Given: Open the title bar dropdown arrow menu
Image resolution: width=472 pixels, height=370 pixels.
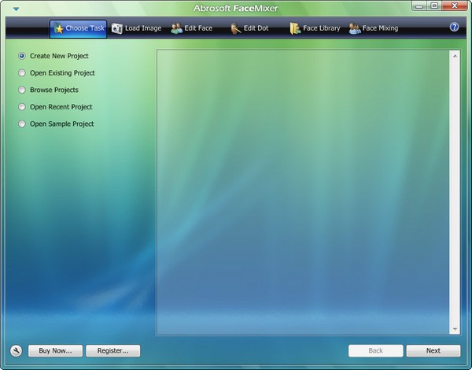Looking at the screenshot, I should pos(17,9).
